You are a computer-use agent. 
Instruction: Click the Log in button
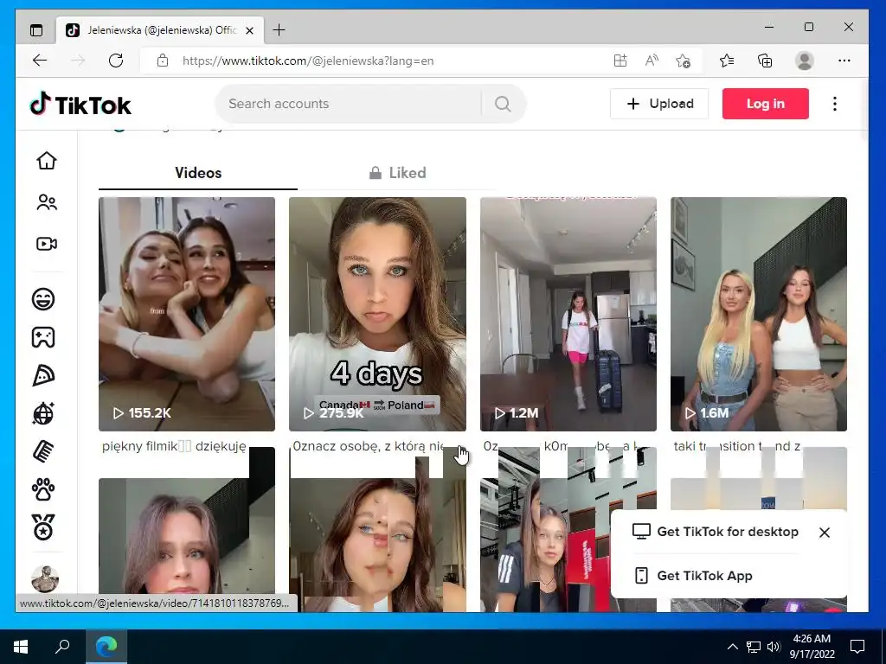click(765, 104)
